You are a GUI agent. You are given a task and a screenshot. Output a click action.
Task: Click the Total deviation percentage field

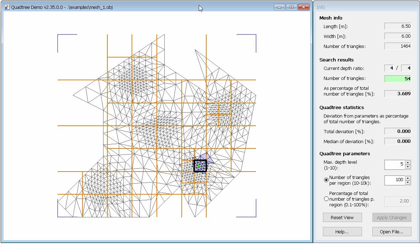(x=397, y=131)
